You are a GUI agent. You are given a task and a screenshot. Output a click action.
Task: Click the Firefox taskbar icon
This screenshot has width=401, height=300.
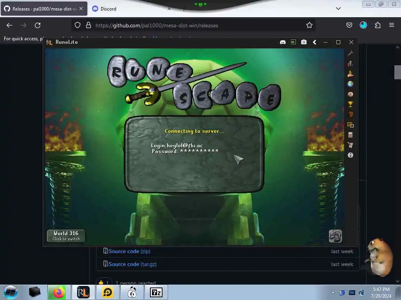click(59, 292)
